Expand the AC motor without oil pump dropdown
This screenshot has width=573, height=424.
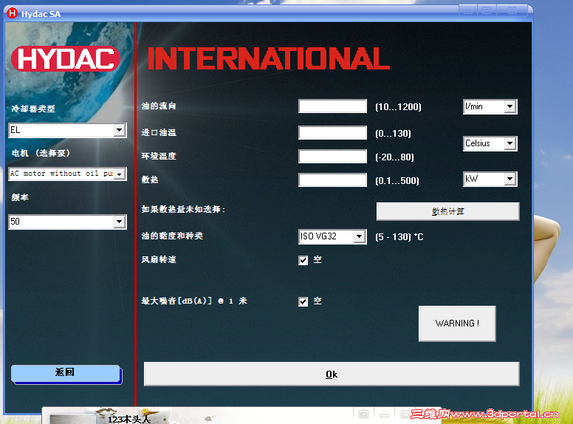coord(119,174)
